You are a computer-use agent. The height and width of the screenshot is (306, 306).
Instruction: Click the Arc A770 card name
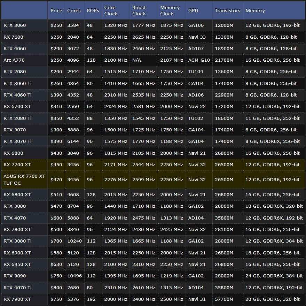click(14, 60)
